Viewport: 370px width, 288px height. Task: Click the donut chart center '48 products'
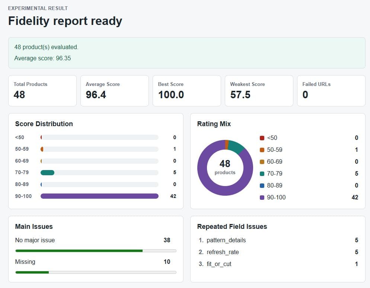225,167
